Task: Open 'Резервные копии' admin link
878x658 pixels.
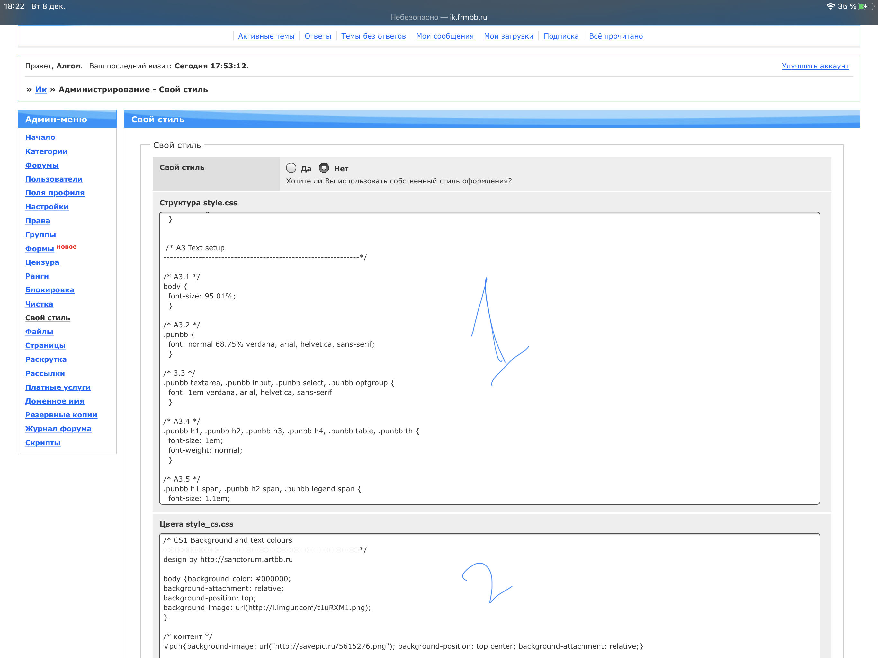Action: click(61, 415)
